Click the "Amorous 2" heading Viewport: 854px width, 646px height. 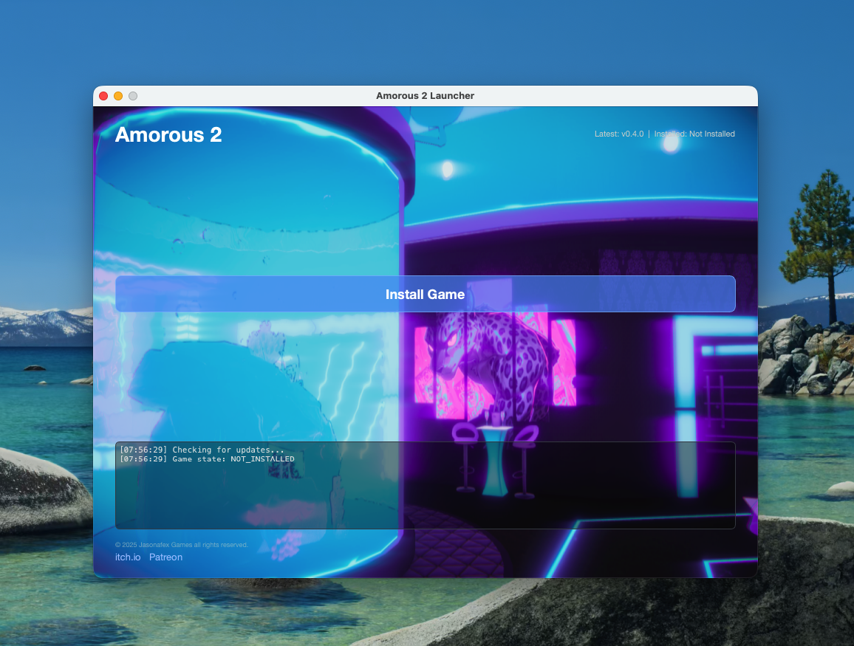click(x=168, y=134)
